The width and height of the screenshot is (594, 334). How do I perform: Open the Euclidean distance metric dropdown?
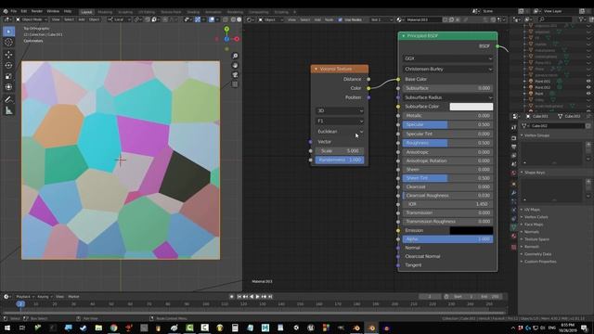[x=340, y=132]
